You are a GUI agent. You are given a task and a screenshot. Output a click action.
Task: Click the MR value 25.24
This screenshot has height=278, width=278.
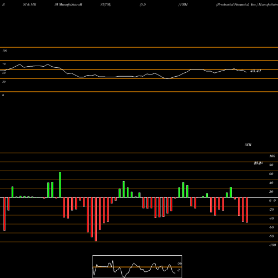(x=258, y=163)
